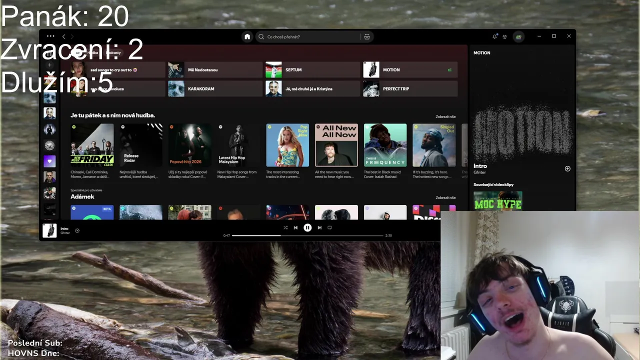Pause the current song

point(307,227)
